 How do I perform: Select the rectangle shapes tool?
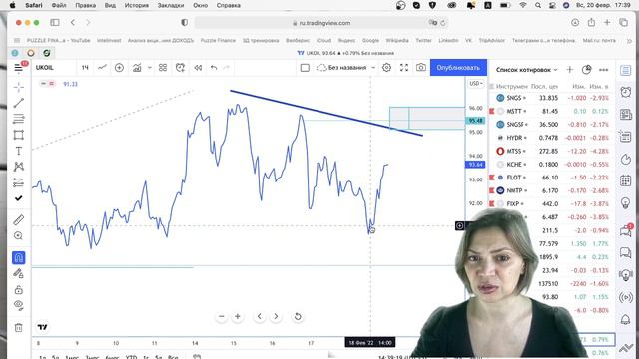click(x=18, y=135)
